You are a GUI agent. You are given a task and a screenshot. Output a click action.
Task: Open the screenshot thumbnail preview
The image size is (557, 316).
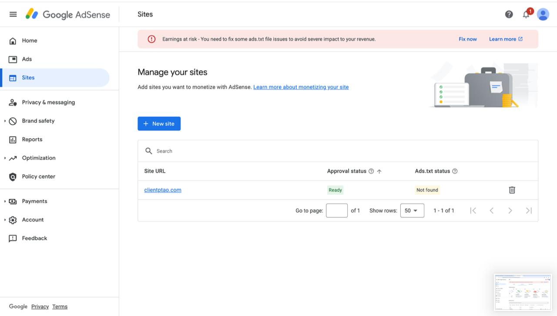(x=523, y=292)
